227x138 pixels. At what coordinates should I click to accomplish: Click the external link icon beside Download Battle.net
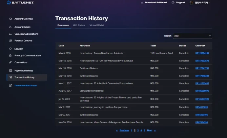click(10, 85)
